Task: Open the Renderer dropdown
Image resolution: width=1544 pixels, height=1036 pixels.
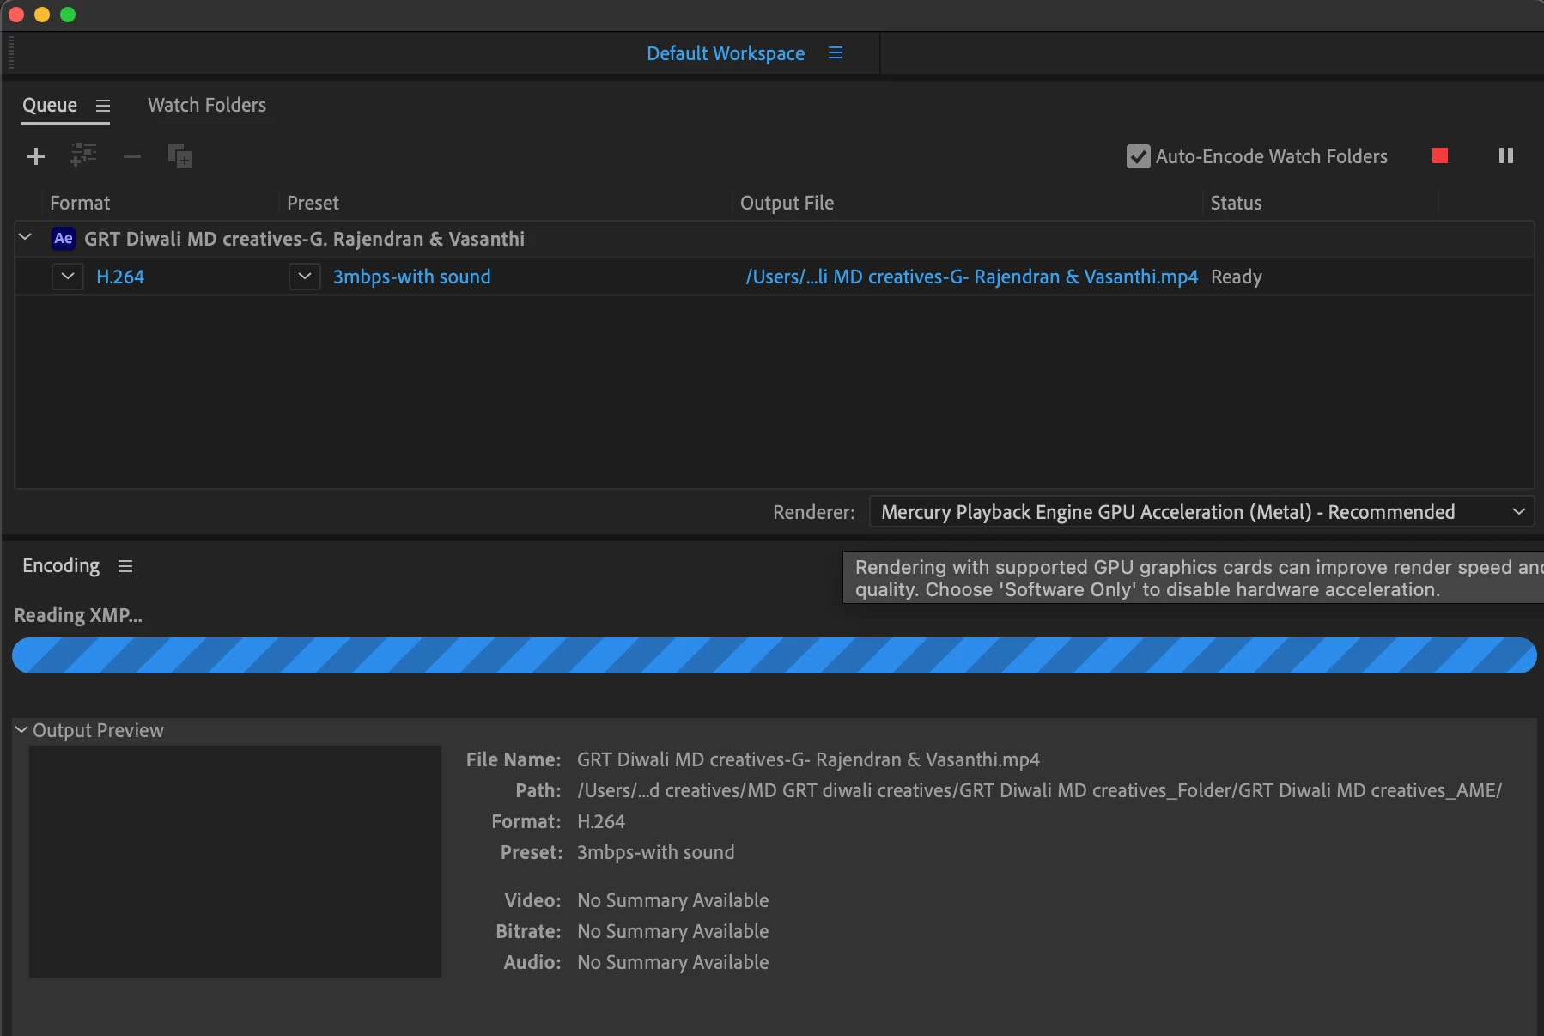Action: pyautogui.click(x=1201, y=512)
